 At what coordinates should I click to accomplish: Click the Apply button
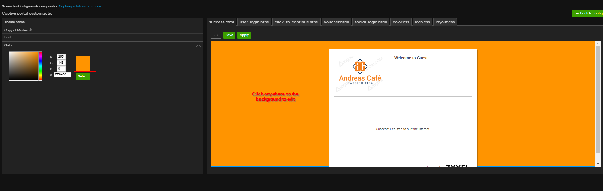click(244, 35)
